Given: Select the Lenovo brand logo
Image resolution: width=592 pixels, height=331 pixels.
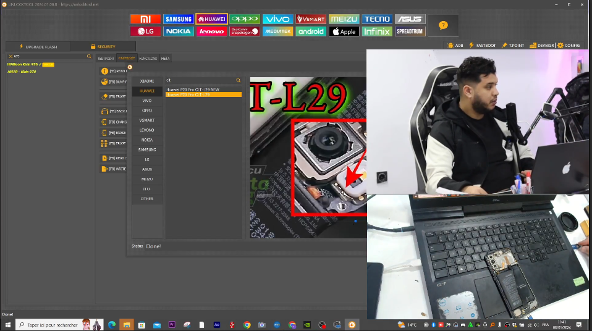Looking at the screenshot, I should (211, 31).
